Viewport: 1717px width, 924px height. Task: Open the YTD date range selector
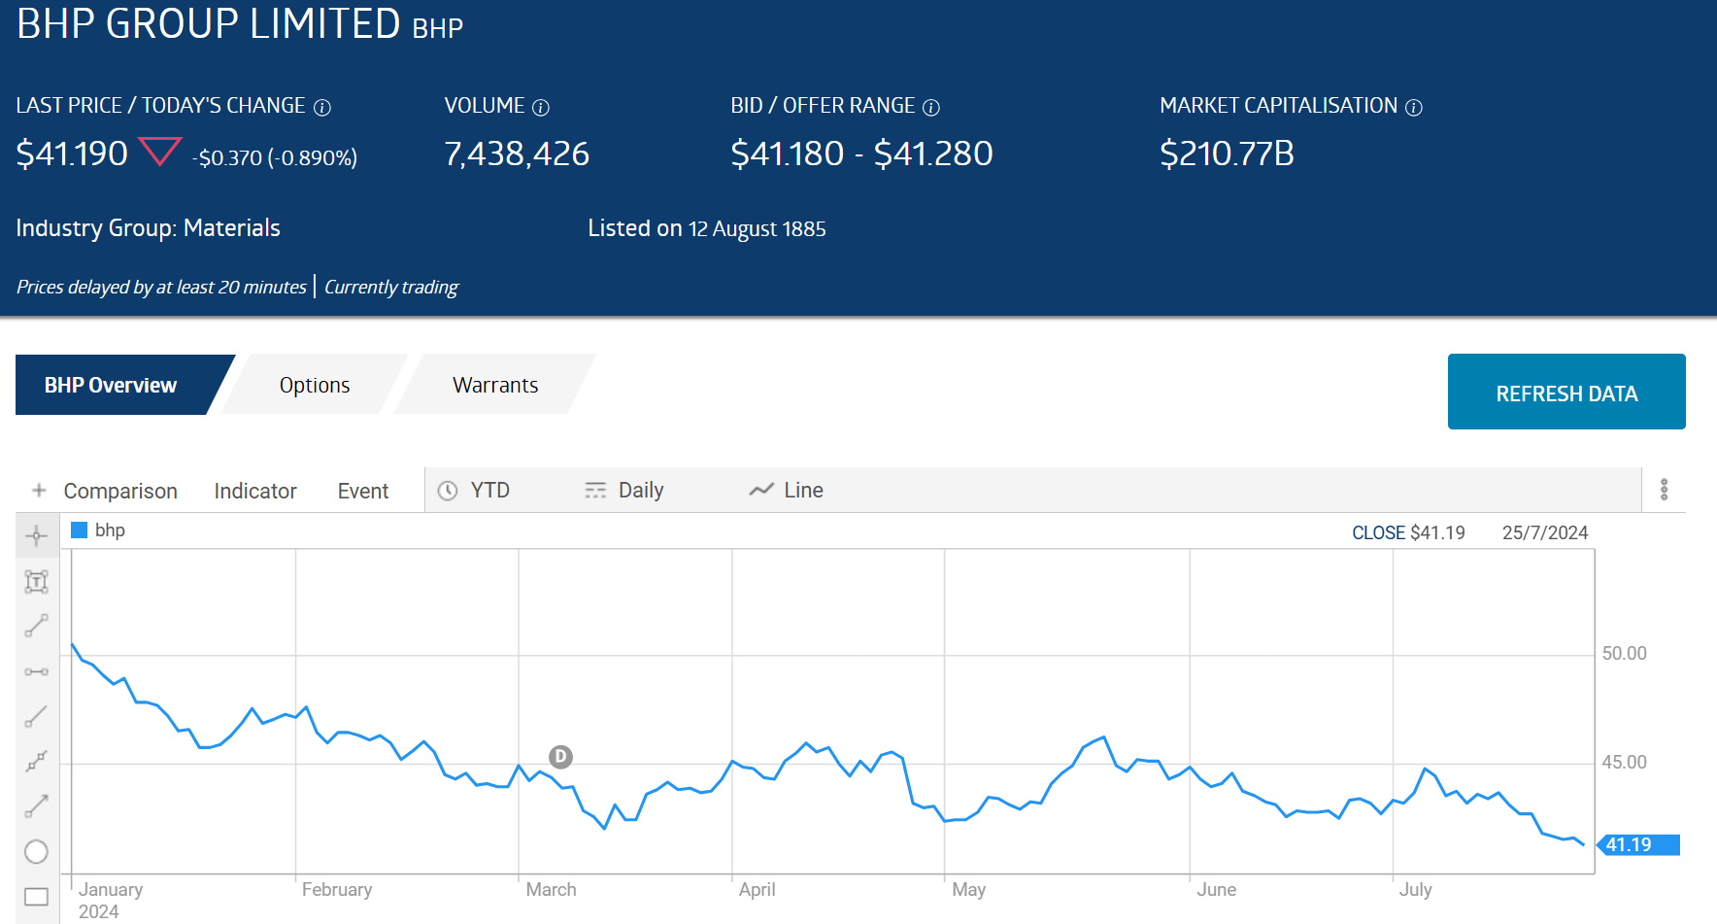click(490, 490)
